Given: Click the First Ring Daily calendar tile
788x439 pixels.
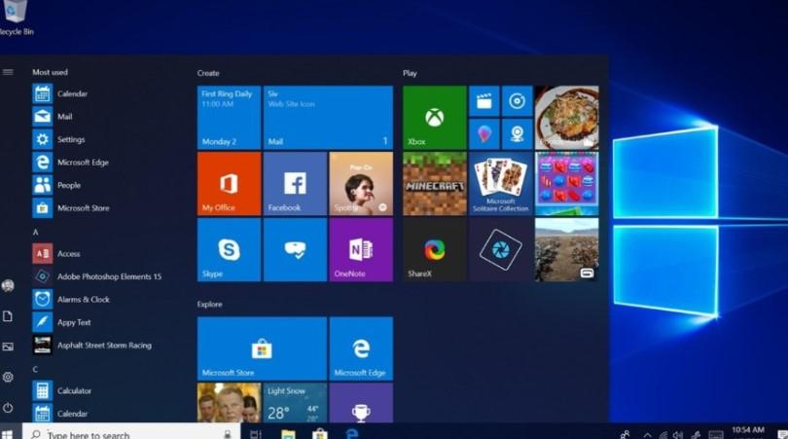Looking at the screenshot, I should (229, 118).
